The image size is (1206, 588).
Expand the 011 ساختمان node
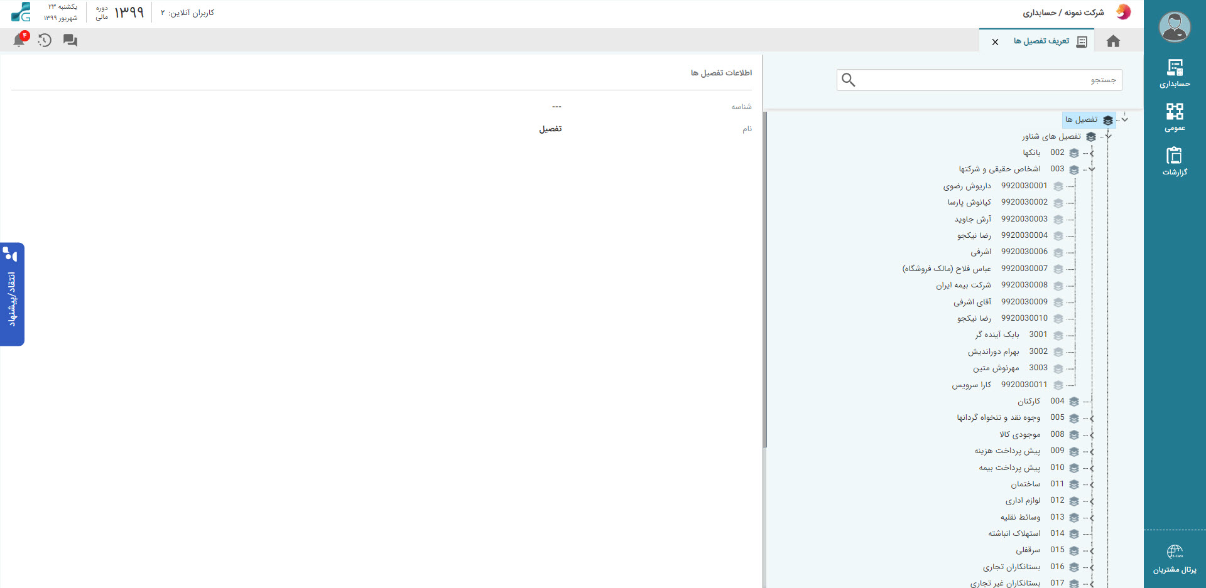[1092, 484]
